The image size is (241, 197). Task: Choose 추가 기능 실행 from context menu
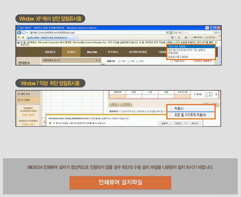click(x=177, y=47)
